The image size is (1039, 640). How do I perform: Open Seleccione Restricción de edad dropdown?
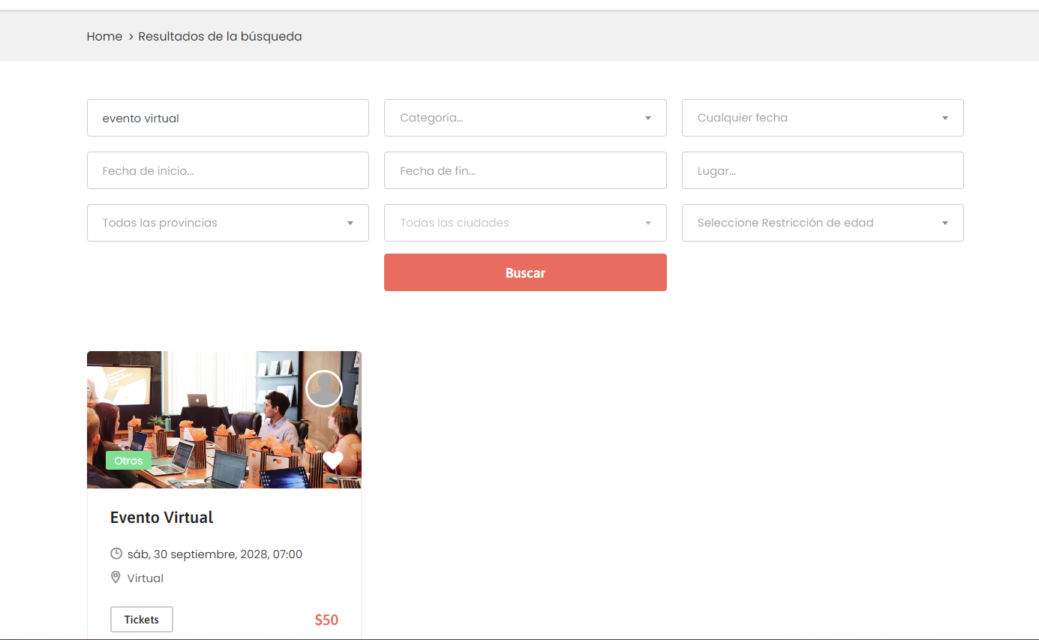pyautogui.click(x=822, y=223)
